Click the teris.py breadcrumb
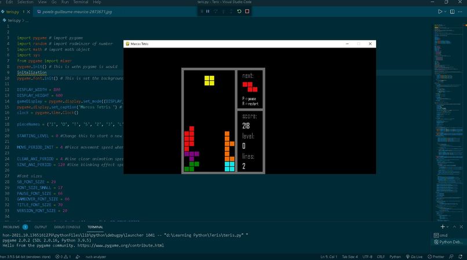 14,20
